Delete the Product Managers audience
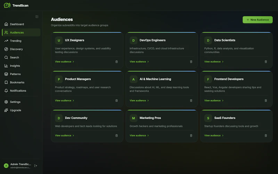This screenshot has height=174, width=278. point(116,101)
